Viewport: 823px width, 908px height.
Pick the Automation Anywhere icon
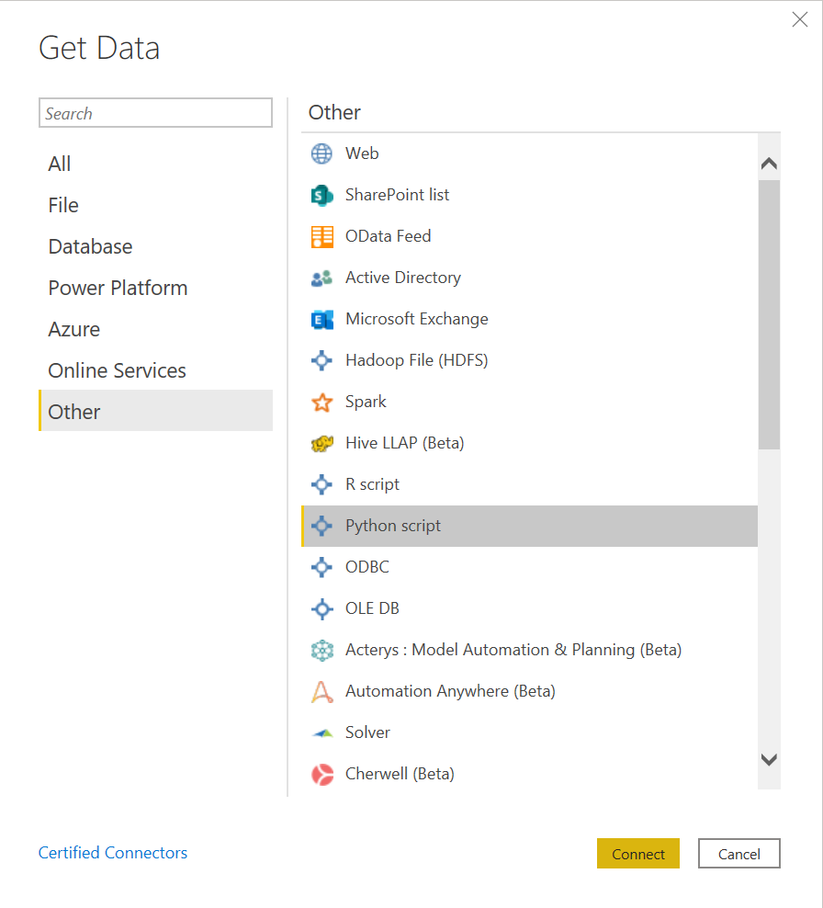coord(321,691)
